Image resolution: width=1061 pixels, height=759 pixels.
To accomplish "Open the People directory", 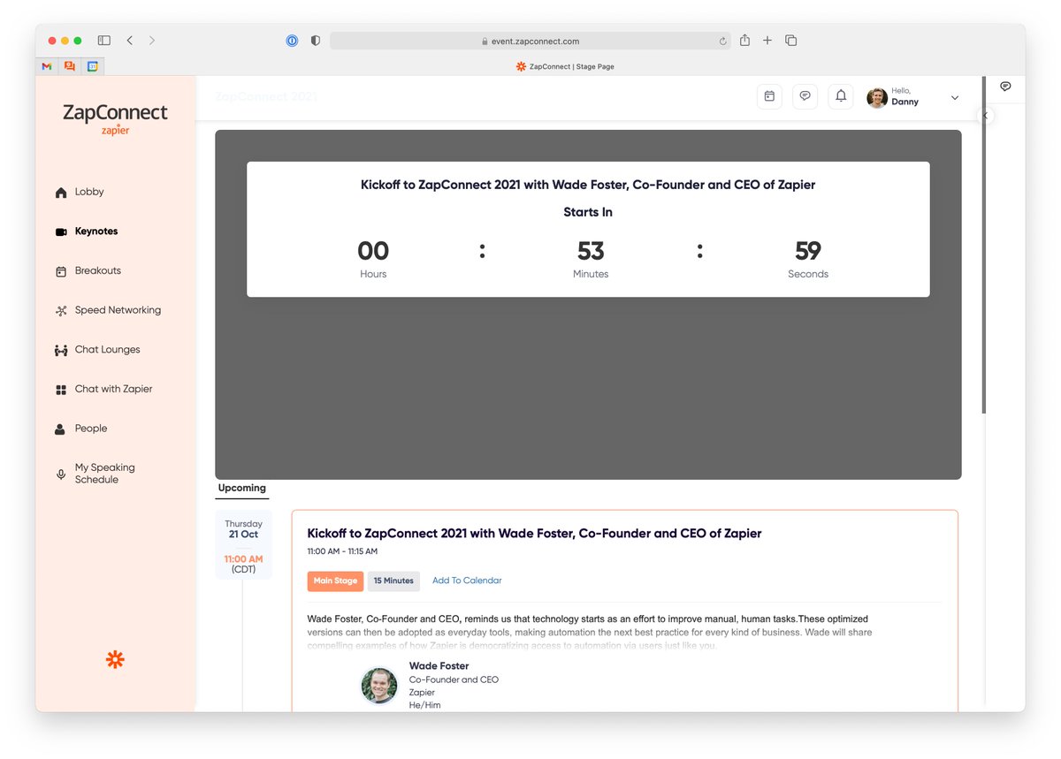I will point(90,429).
